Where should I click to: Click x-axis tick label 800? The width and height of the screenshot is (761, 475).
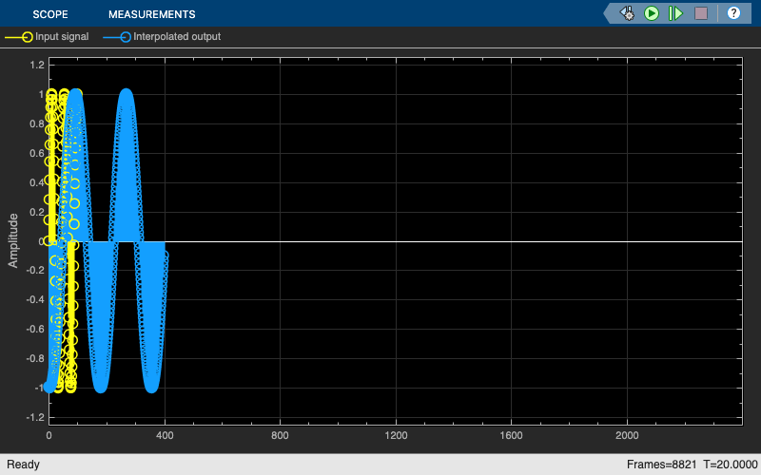click(280, 435)
